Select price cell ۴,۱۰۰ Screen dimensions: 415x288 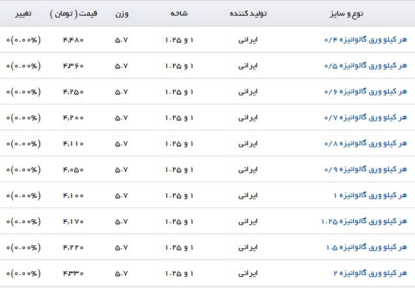(74, 196)
